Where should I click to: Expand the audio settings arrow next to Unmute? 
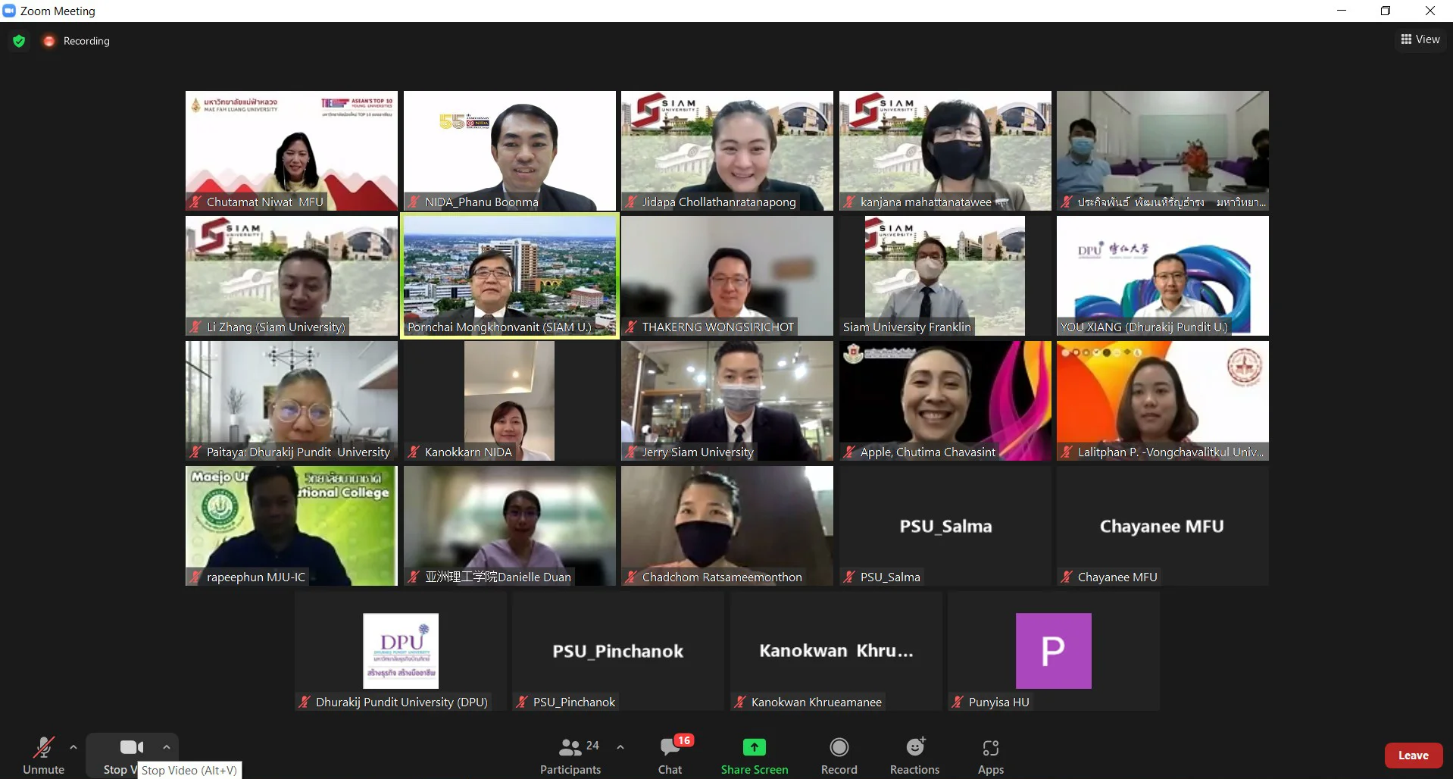[73, 747]
